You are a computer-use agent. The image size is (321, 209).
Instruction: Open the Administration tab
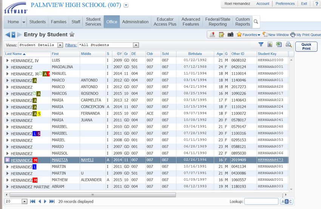pyautogui.click(x=135, y=21)
